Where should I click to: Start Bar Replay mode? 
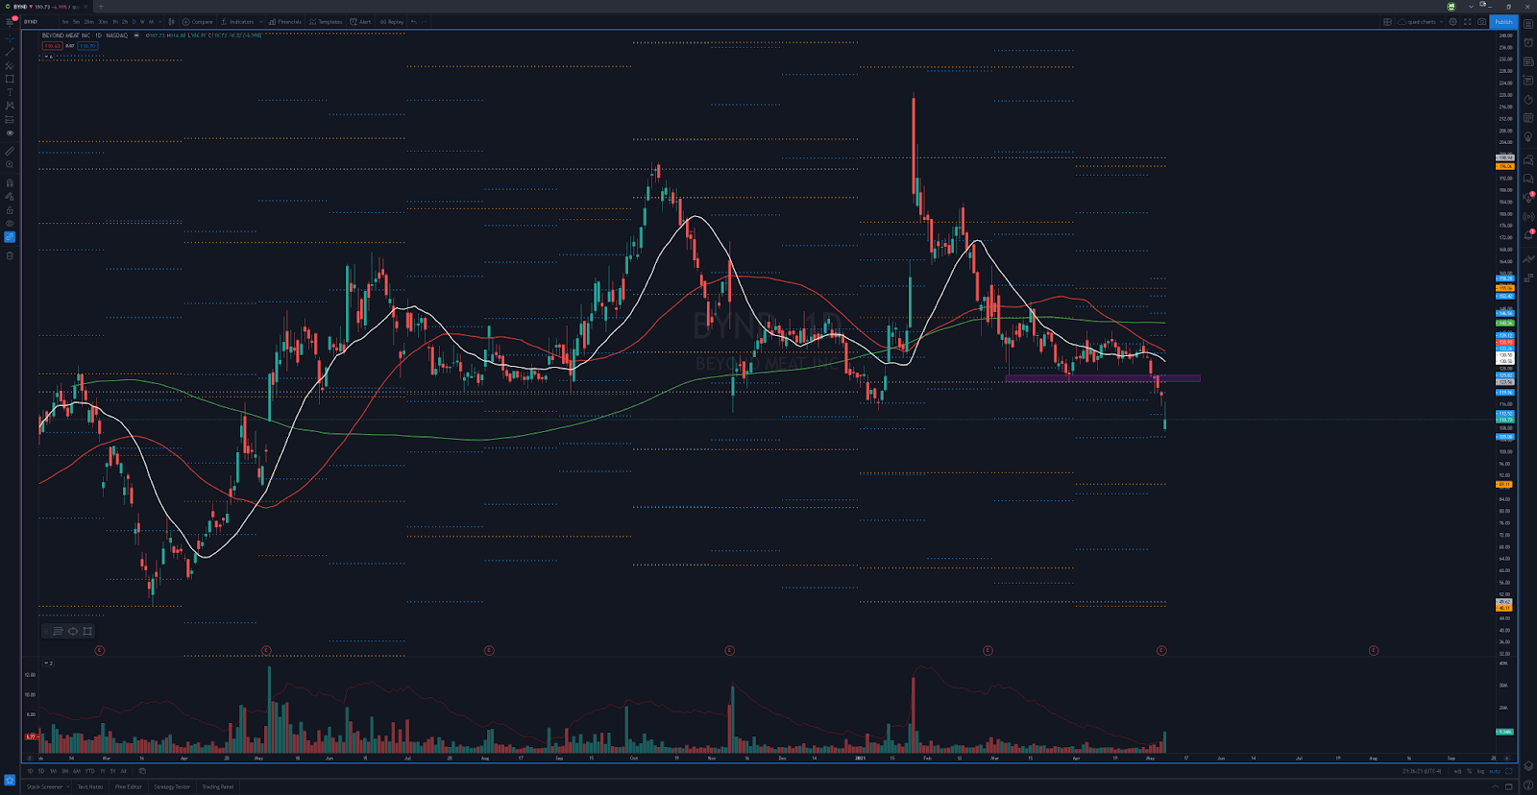pyautogui.click(x=391, y=21)
